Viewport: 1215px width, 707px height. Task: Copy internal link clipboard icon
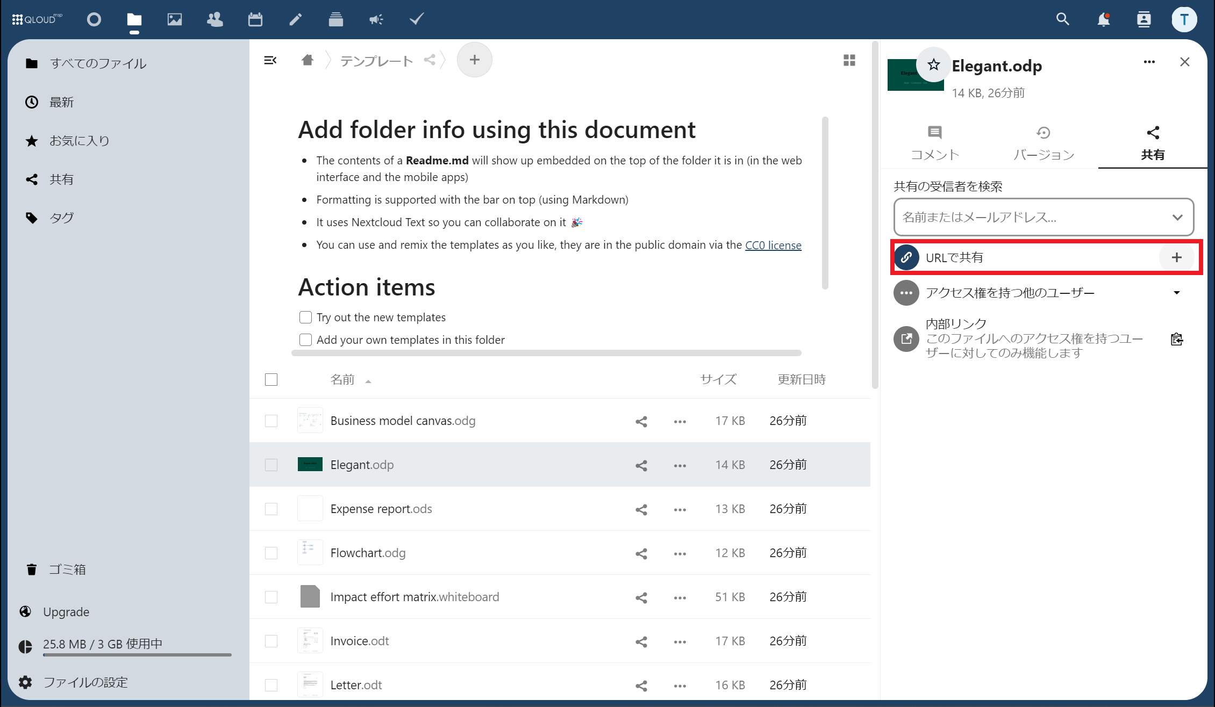coord(1176,339)
